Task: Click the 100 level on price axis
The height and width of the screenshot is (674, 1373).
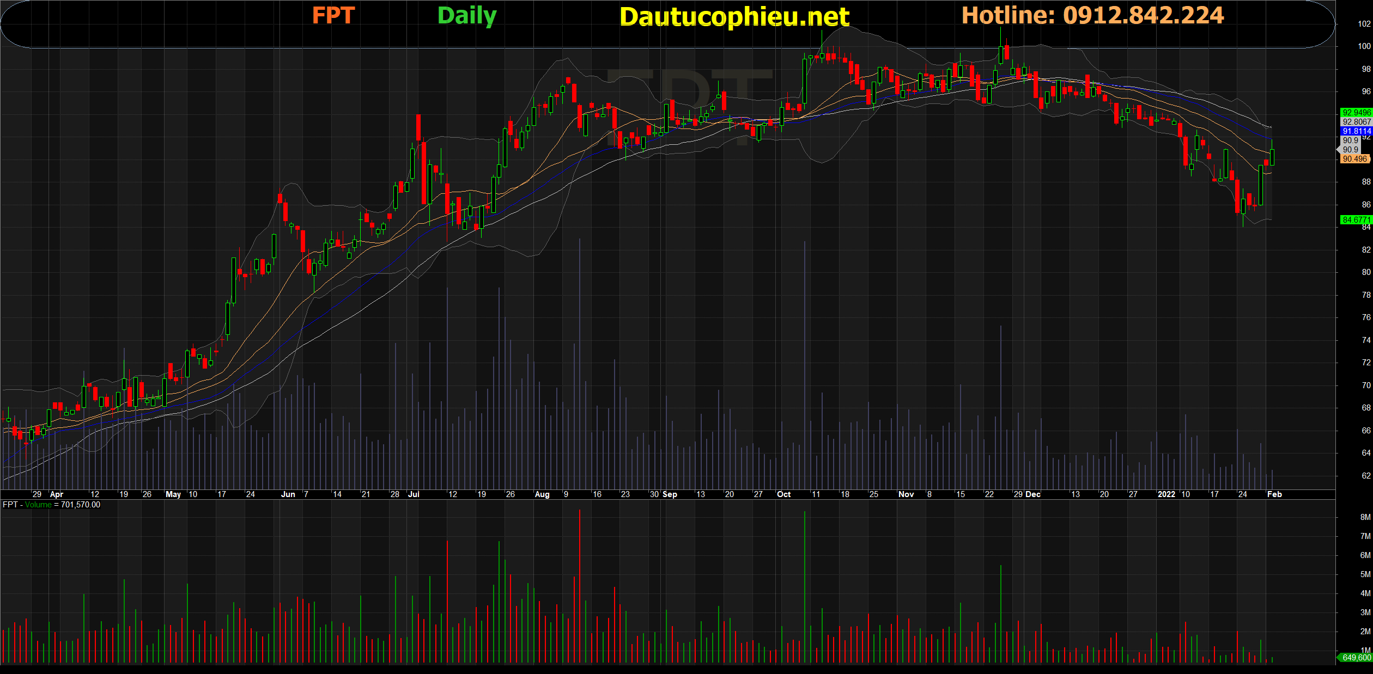Action: coord(1364,46)
